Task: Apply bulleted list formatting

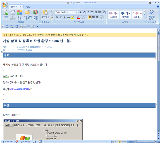Action: point(88,12)
